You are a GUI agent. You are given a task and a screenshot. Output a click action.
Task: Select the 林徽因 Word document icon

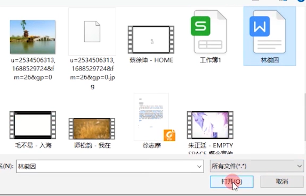pyautogui.click(x=268, y=32)
